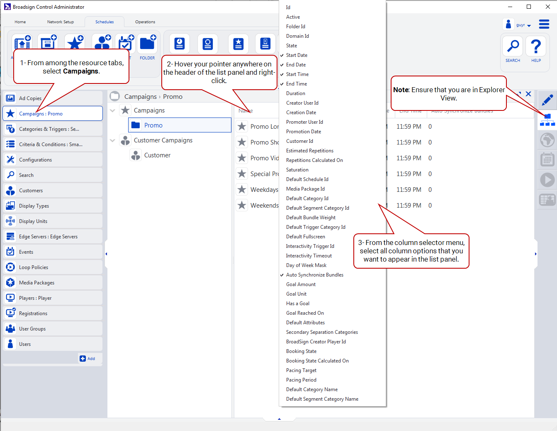Open the Help question mark icon
The height and width of the screenshot is (431, 557).
coord(536,46)
